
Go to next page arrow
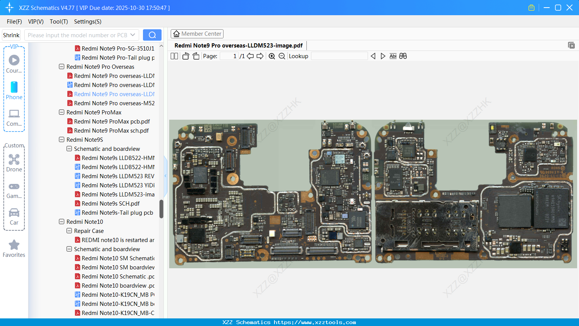point(260,56)
